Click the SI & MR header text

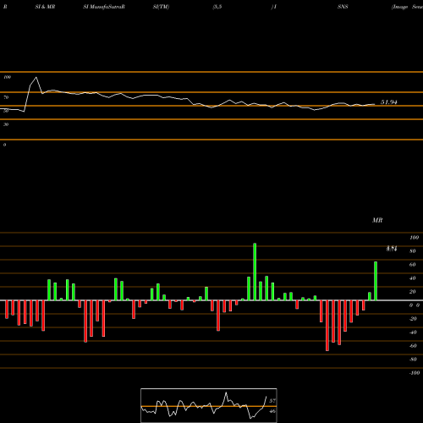45,7
